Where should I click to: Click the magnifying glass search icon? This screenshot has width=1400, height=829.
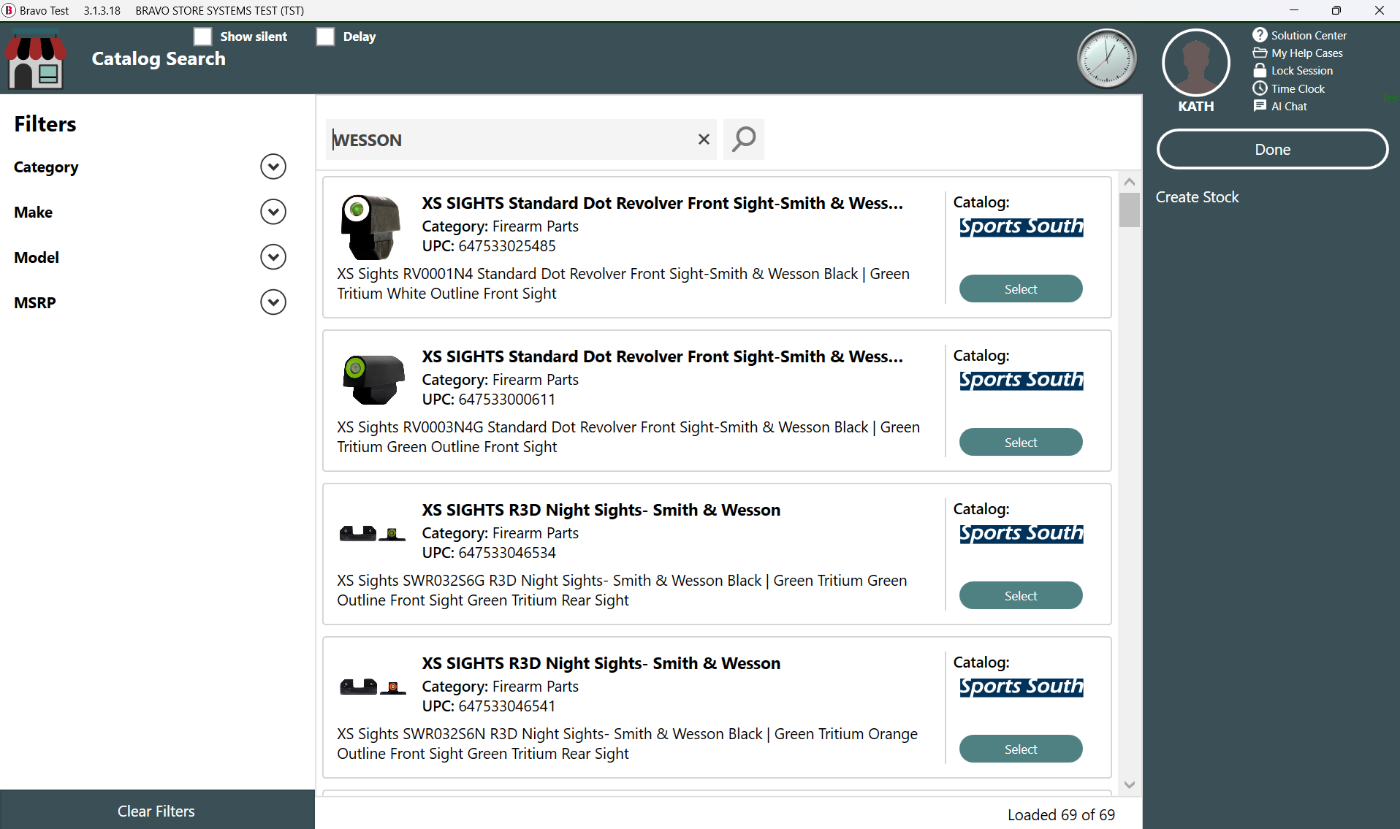(x=744, y=139)
